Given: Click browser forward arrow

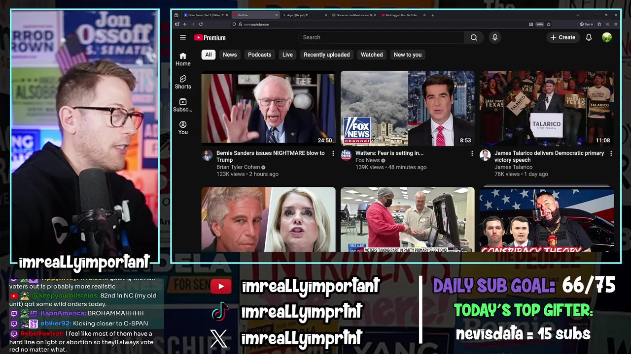Looking at the screenshot, I should click(193, 24).
